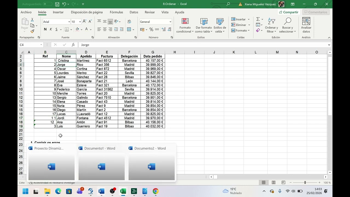
Task: Open the title bar search magnifier
Action: (228, 4)
